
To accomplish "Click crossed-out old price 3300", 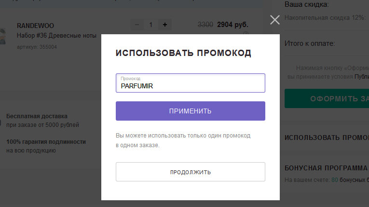I will pyautogui.click(x=205, y=25).
